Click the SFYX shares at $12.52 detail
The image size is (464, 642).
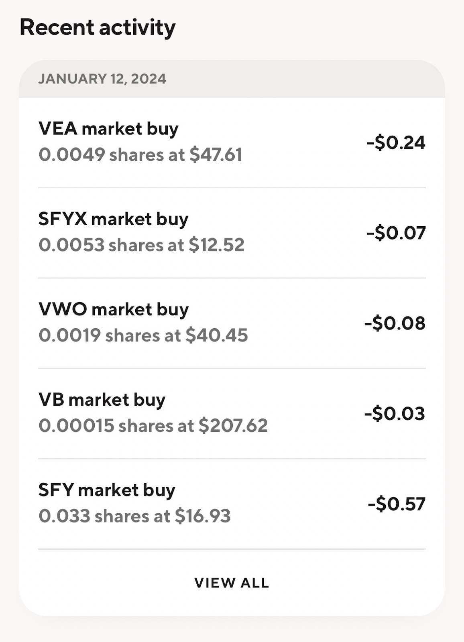tap(141, 245)
